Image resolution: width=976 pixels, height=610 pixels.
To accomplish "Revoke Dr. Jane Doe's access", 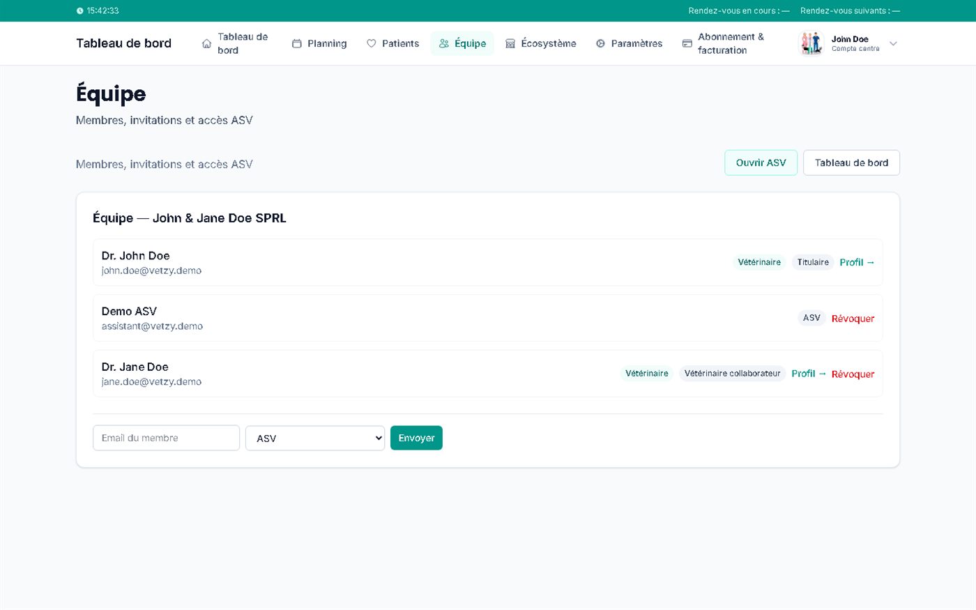I will point(853,374).
